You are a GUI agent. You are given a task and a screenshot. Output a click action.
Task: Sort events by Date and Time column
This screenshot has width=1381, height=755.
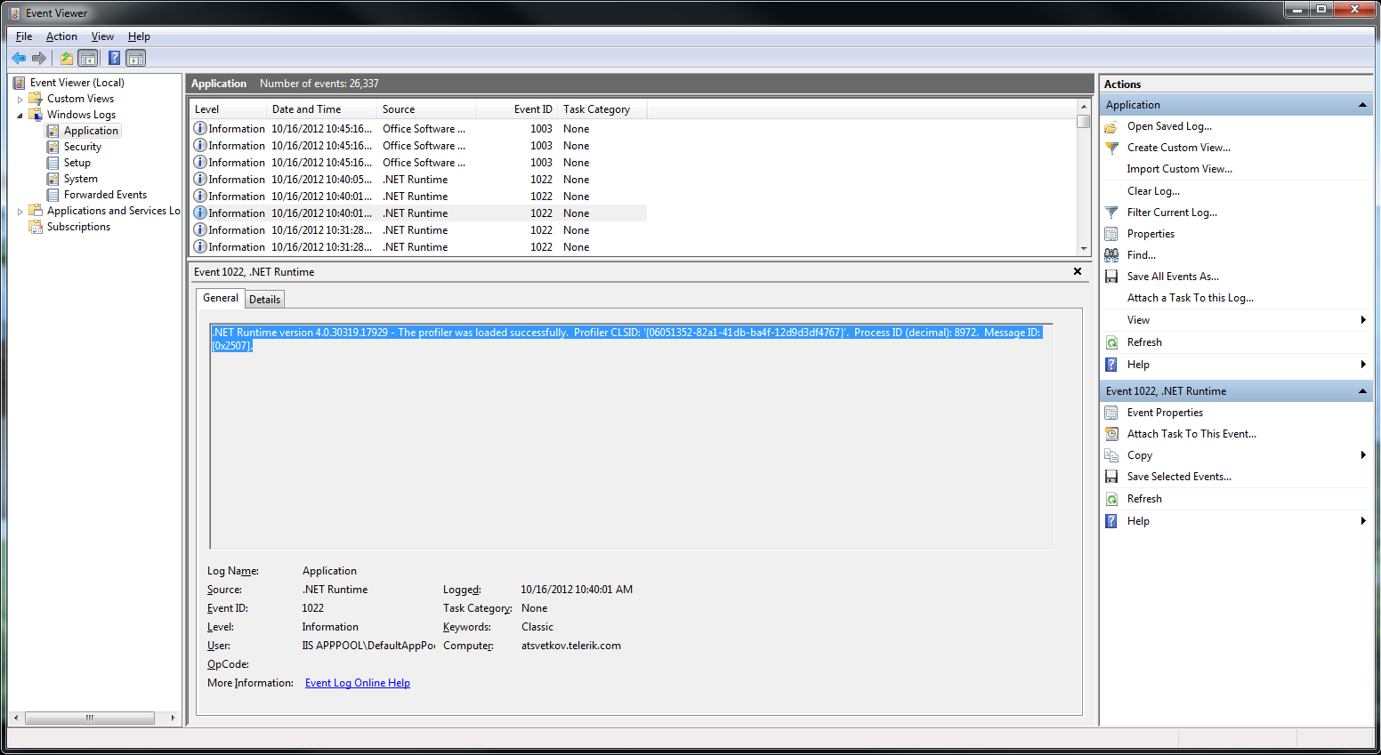click(321, 109)
